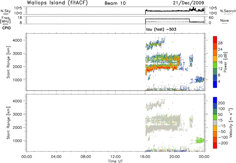This screenshot has width=236, height=163.
Task: Click the '1000' tick on the velocity plot
Action: coord(17,141)
